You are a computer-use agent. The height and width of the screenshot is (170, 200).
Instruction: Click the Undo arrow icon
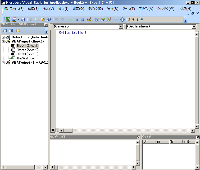coord(57,20)
